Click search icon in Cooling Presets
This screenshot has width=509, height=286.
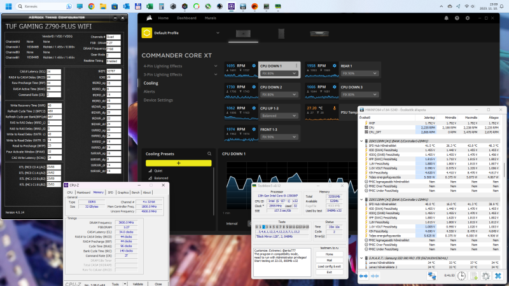pyautogui.click(x=209, y=154)
